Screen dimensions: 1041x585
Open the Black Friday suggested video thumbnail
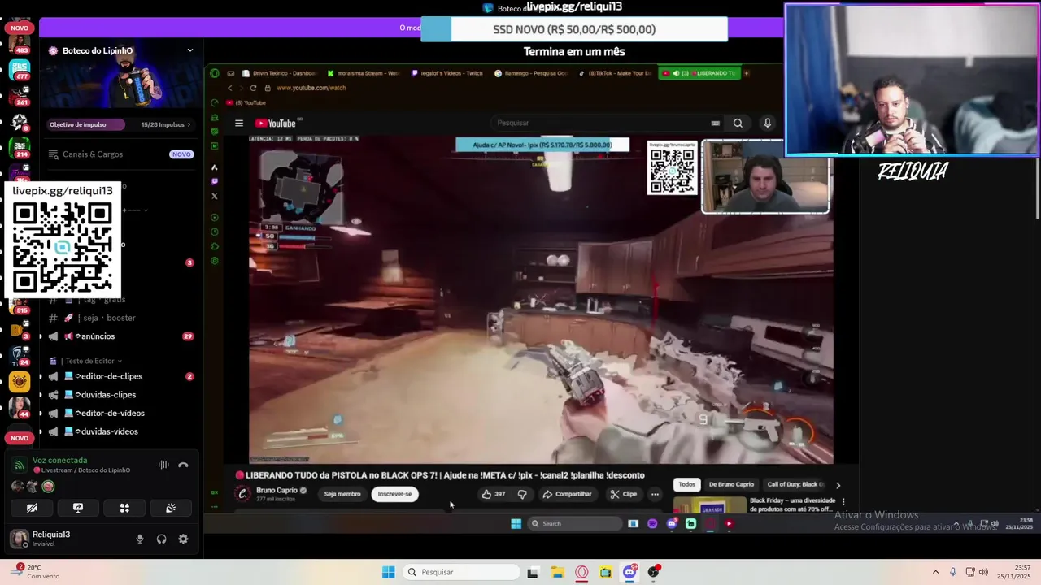pos(709,506)
